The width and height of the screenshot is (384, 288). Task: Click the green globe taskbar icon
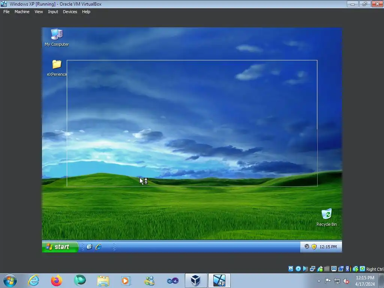pyautogui.click(x=80, y=280)
